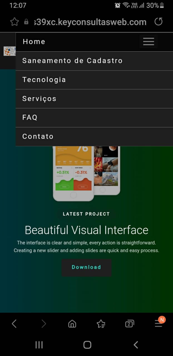Open browser menu with N badge
This screenshot has height=356, width=173.
tap(159, 324)
